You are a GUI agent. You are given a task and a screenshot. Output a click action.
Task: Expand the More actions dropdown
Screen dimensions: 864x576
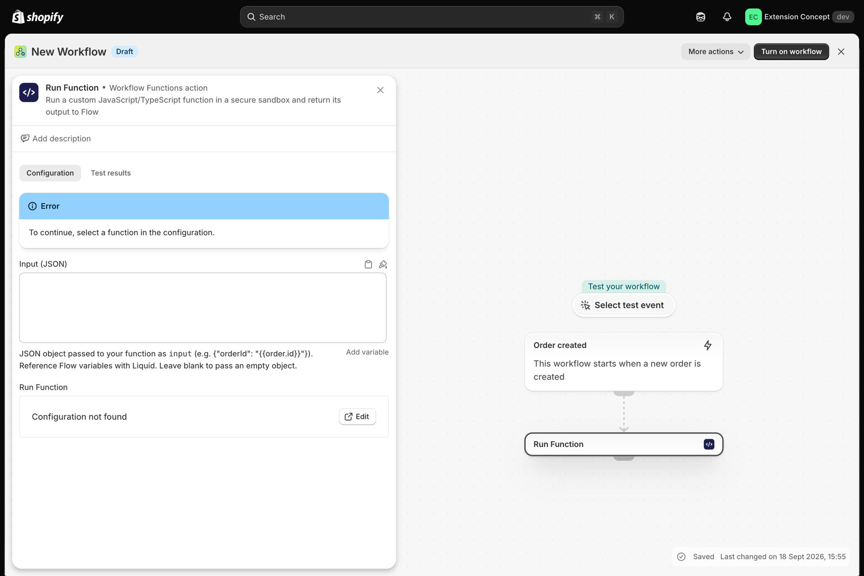click(715, 52)
